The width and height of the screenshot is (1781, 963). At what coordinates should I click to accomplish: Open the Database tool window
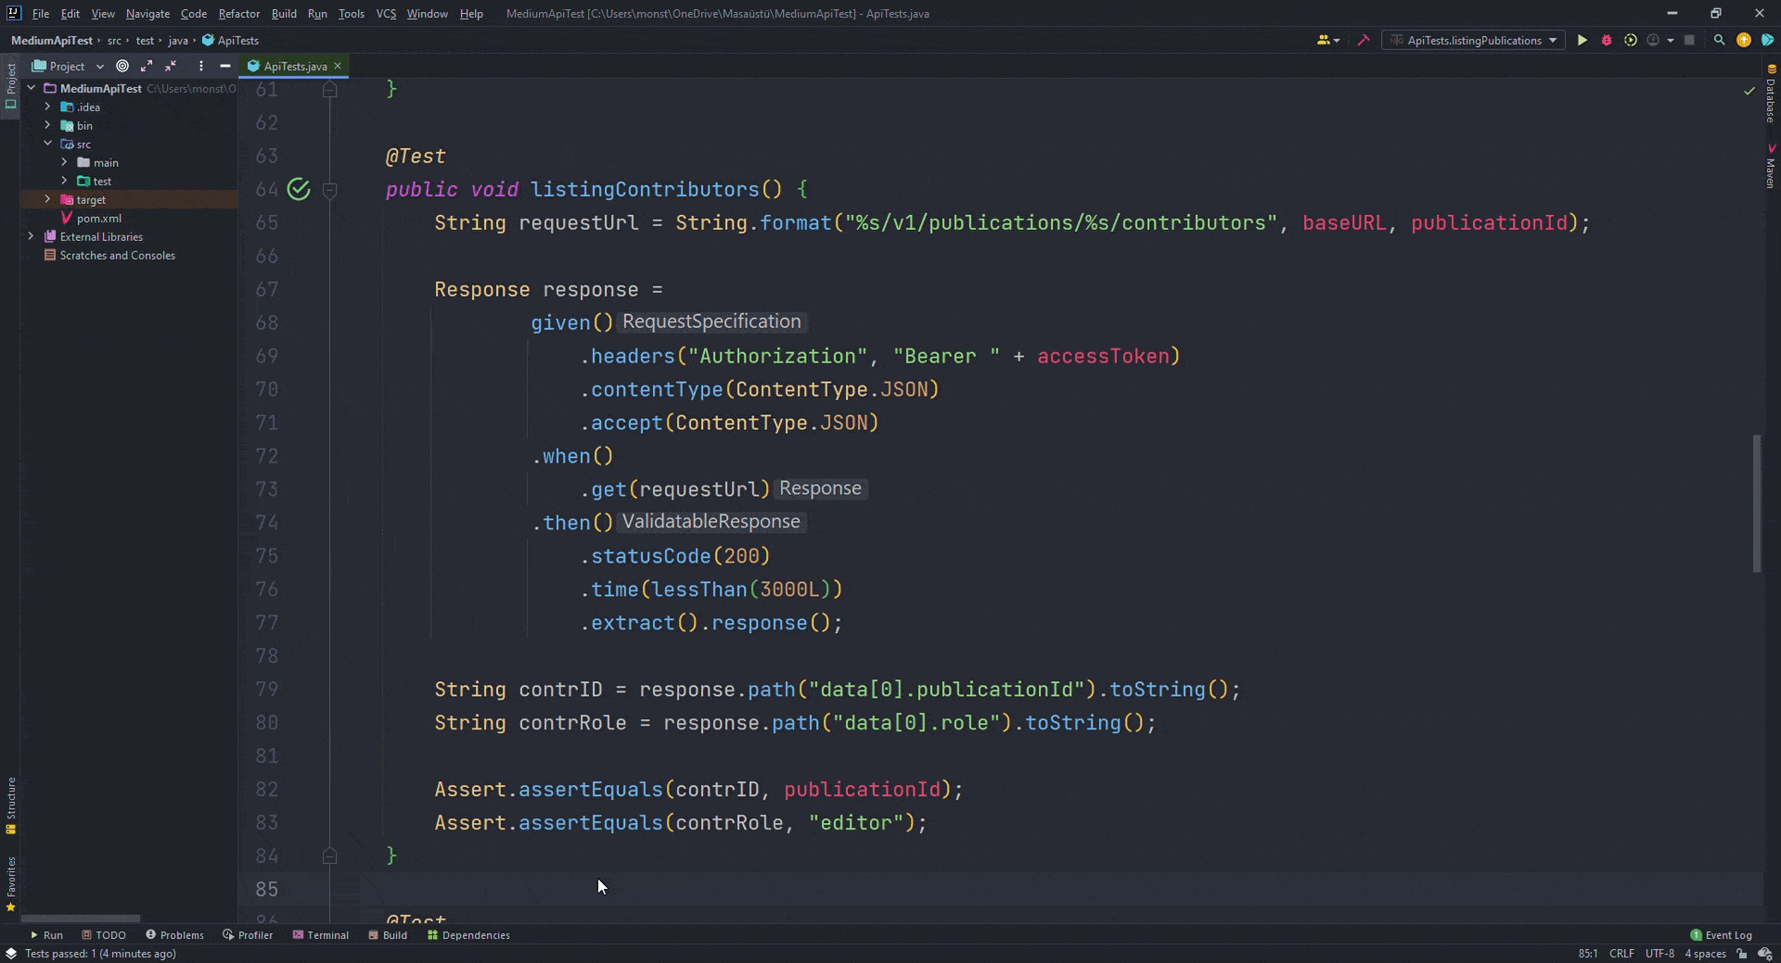[x=1771, y=94]
